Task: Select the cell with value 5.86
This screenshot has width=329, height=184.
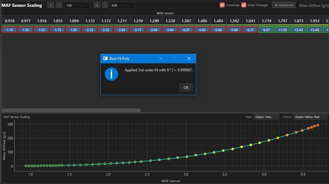Action: pos(218,30)
